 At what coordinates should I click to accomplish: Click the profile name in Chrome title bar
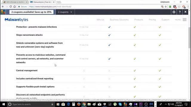165,2
